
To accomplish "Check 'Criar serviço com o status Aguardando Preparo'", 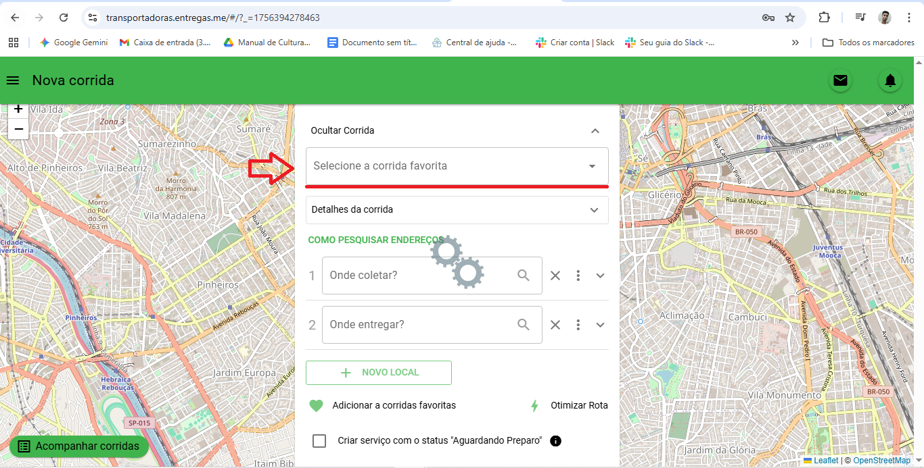I will (x=319, y=441).
